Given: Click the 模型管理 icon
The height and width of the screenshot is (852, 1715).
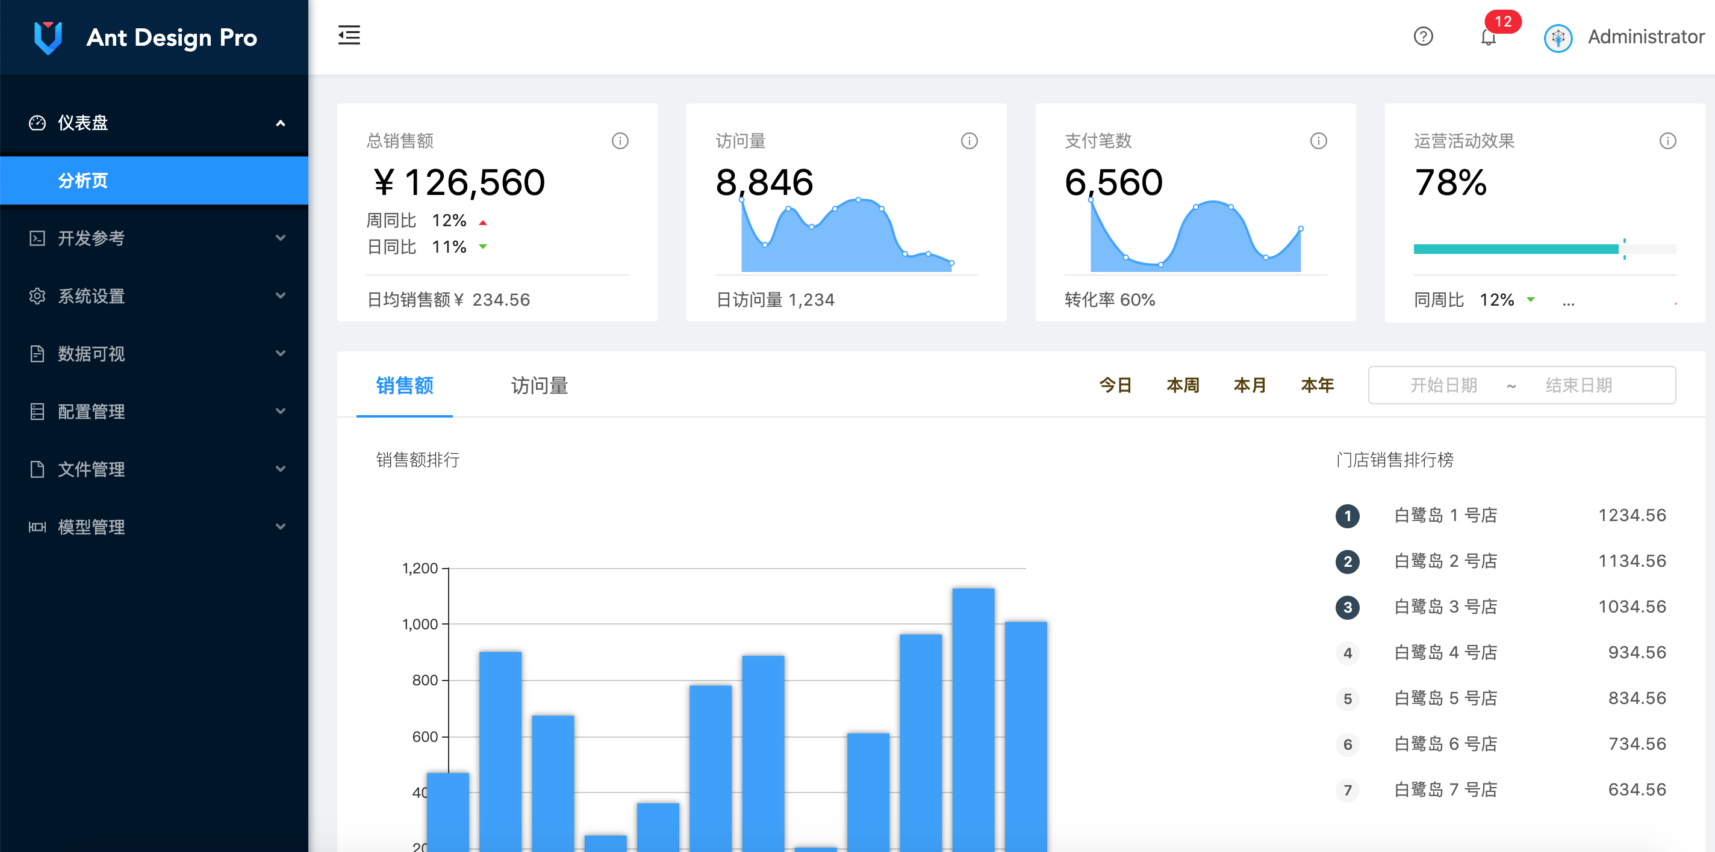Looking at the screenshot, I should click(37, 528).
